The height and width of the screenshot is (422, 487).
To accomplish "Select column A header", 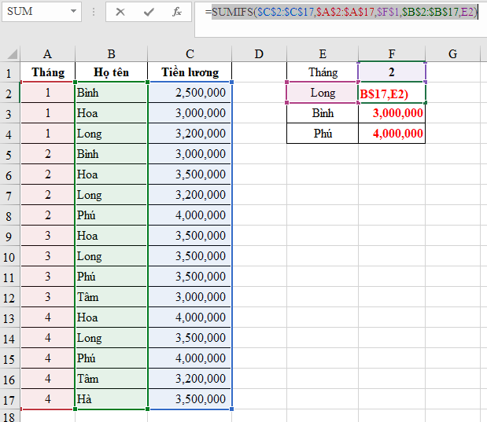I will point(47,53).
